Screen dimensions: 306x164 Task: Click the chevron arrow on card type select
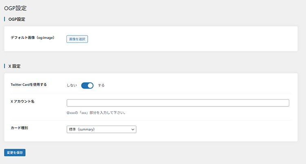click(133, 129)
